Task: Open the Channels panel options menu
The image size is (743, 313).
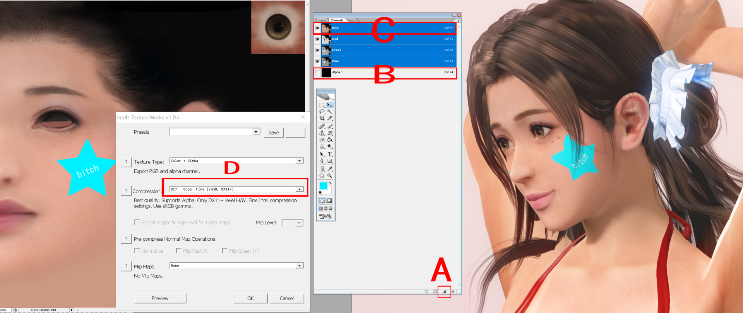Action: (x=459, y=20)
